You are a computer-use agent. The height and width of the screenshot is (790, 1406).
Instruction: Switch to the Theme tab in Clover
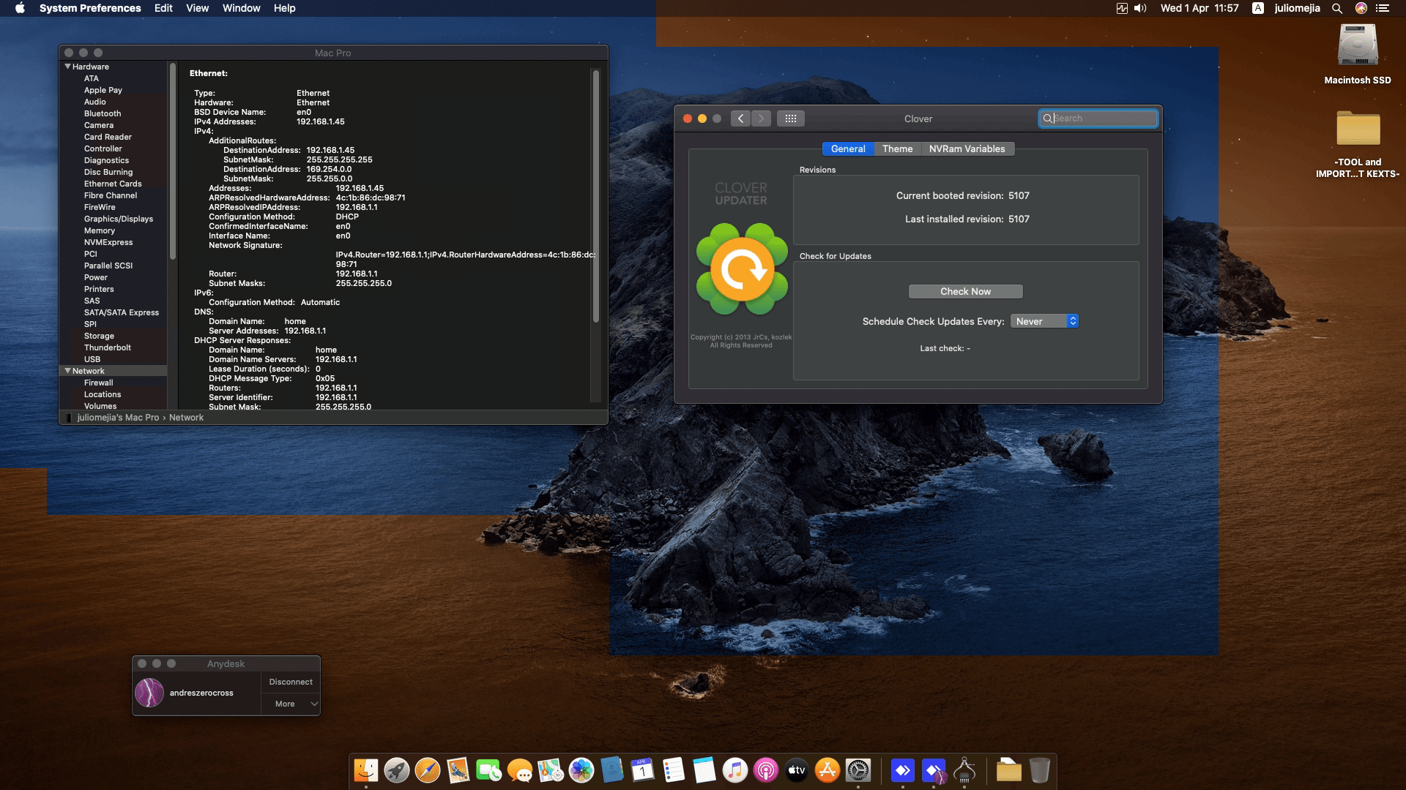pyautogui.click(x=897, y=148)
